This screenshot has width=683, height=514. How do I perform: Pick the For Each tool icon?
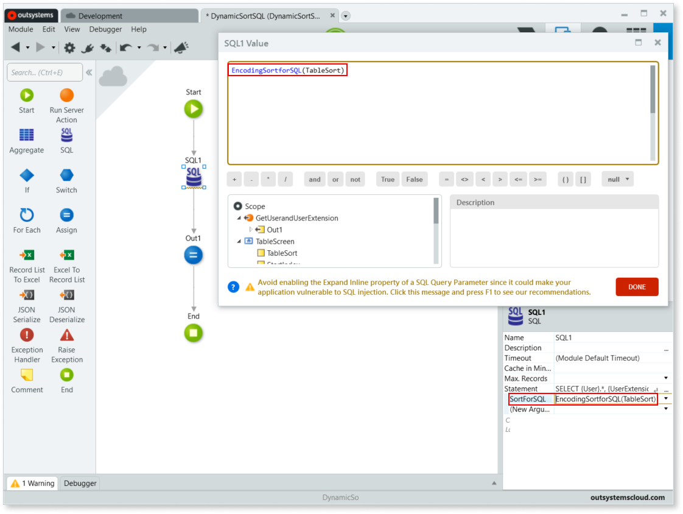pos(27,215)
